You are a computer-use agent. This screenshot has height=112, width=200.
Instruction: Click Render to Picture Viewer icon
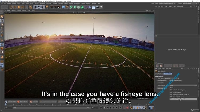(x=55, y=7)
